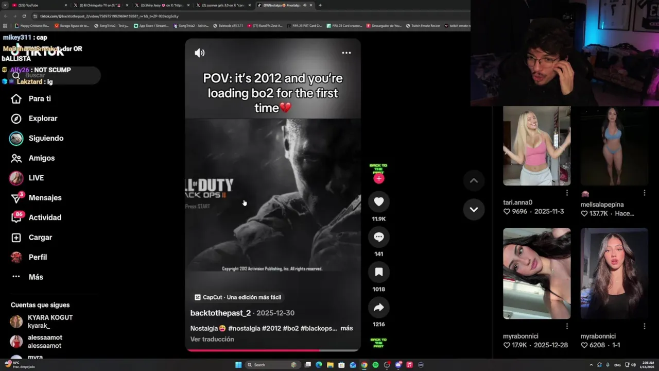Click the #nostalgia hashtag in the caption
This screenshot has height=371, width=659.
[245, 328]
